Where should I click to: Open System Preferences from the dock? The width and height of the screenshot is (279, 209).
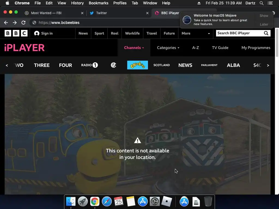pyautogui.click(x=155, y=202)
